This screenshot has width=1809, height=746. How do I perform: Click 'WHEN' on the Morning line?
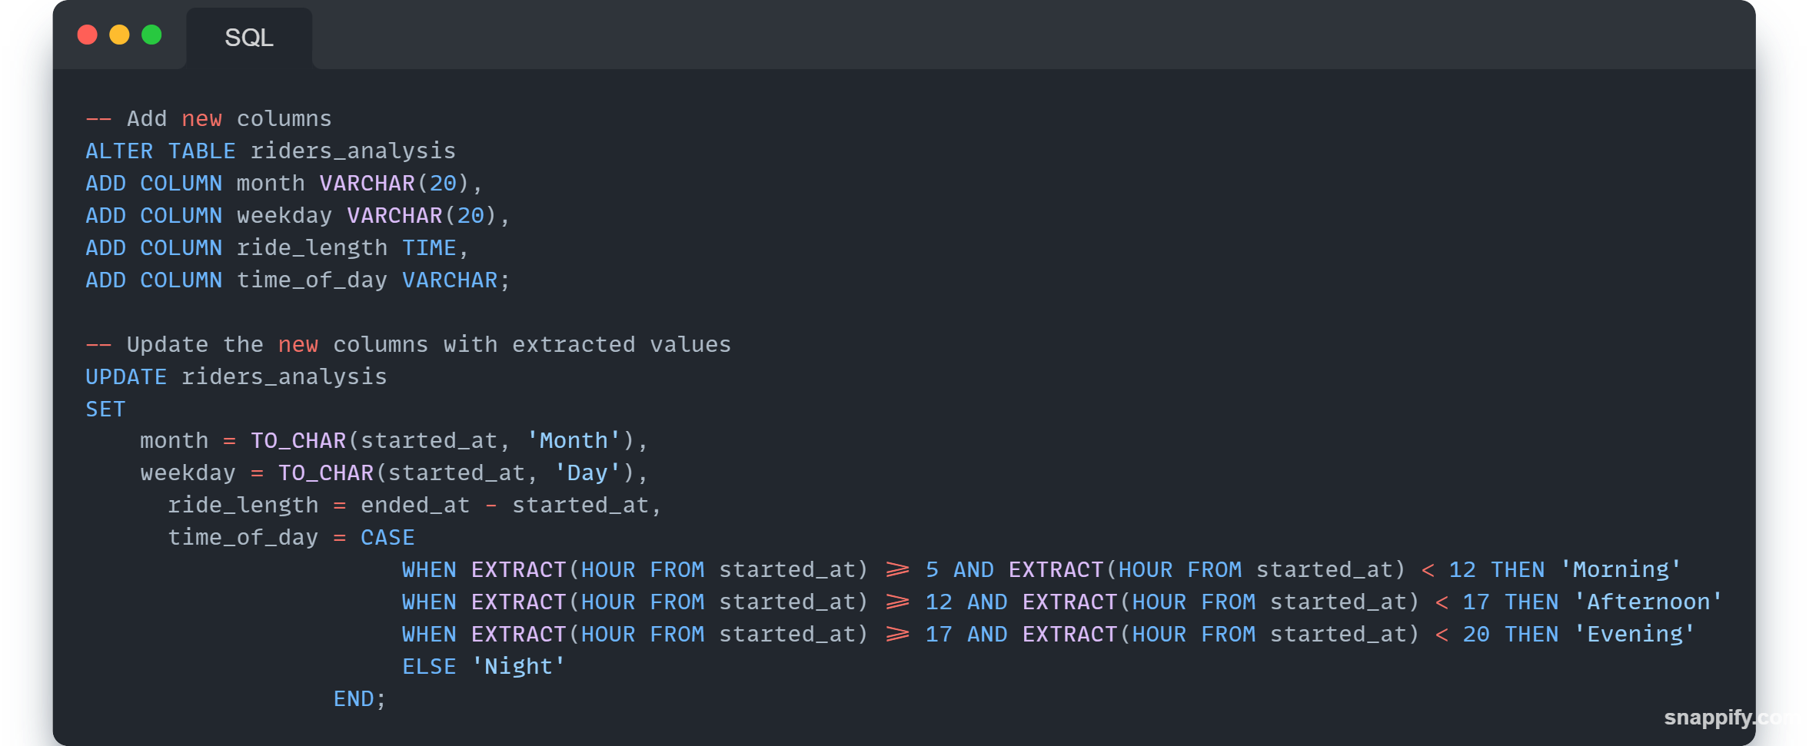point(429,569)
